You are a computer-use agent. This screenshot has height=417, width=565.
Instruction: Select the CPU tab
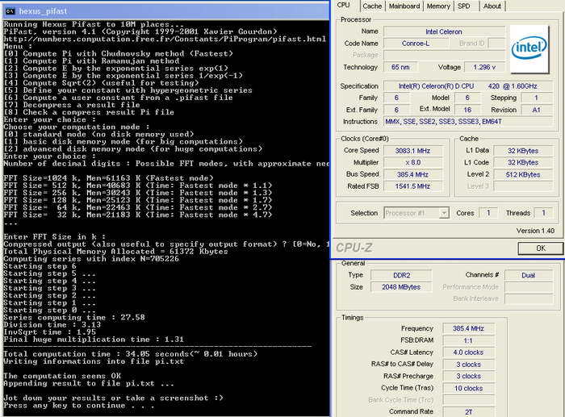pyautogui.click(x=343, y=6)
